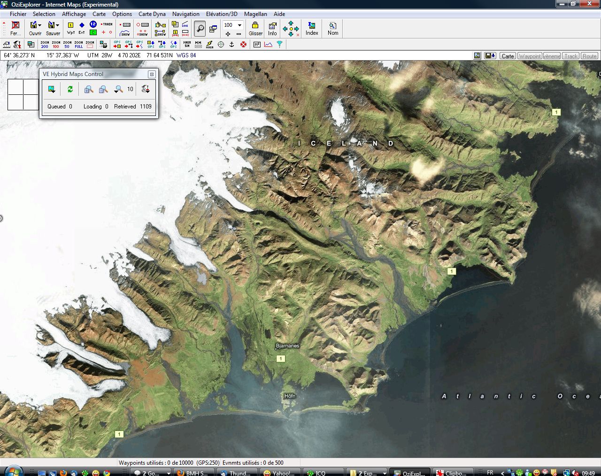601x476 pixels.
Task: Open the Index map tool
Action: (312, 28)
